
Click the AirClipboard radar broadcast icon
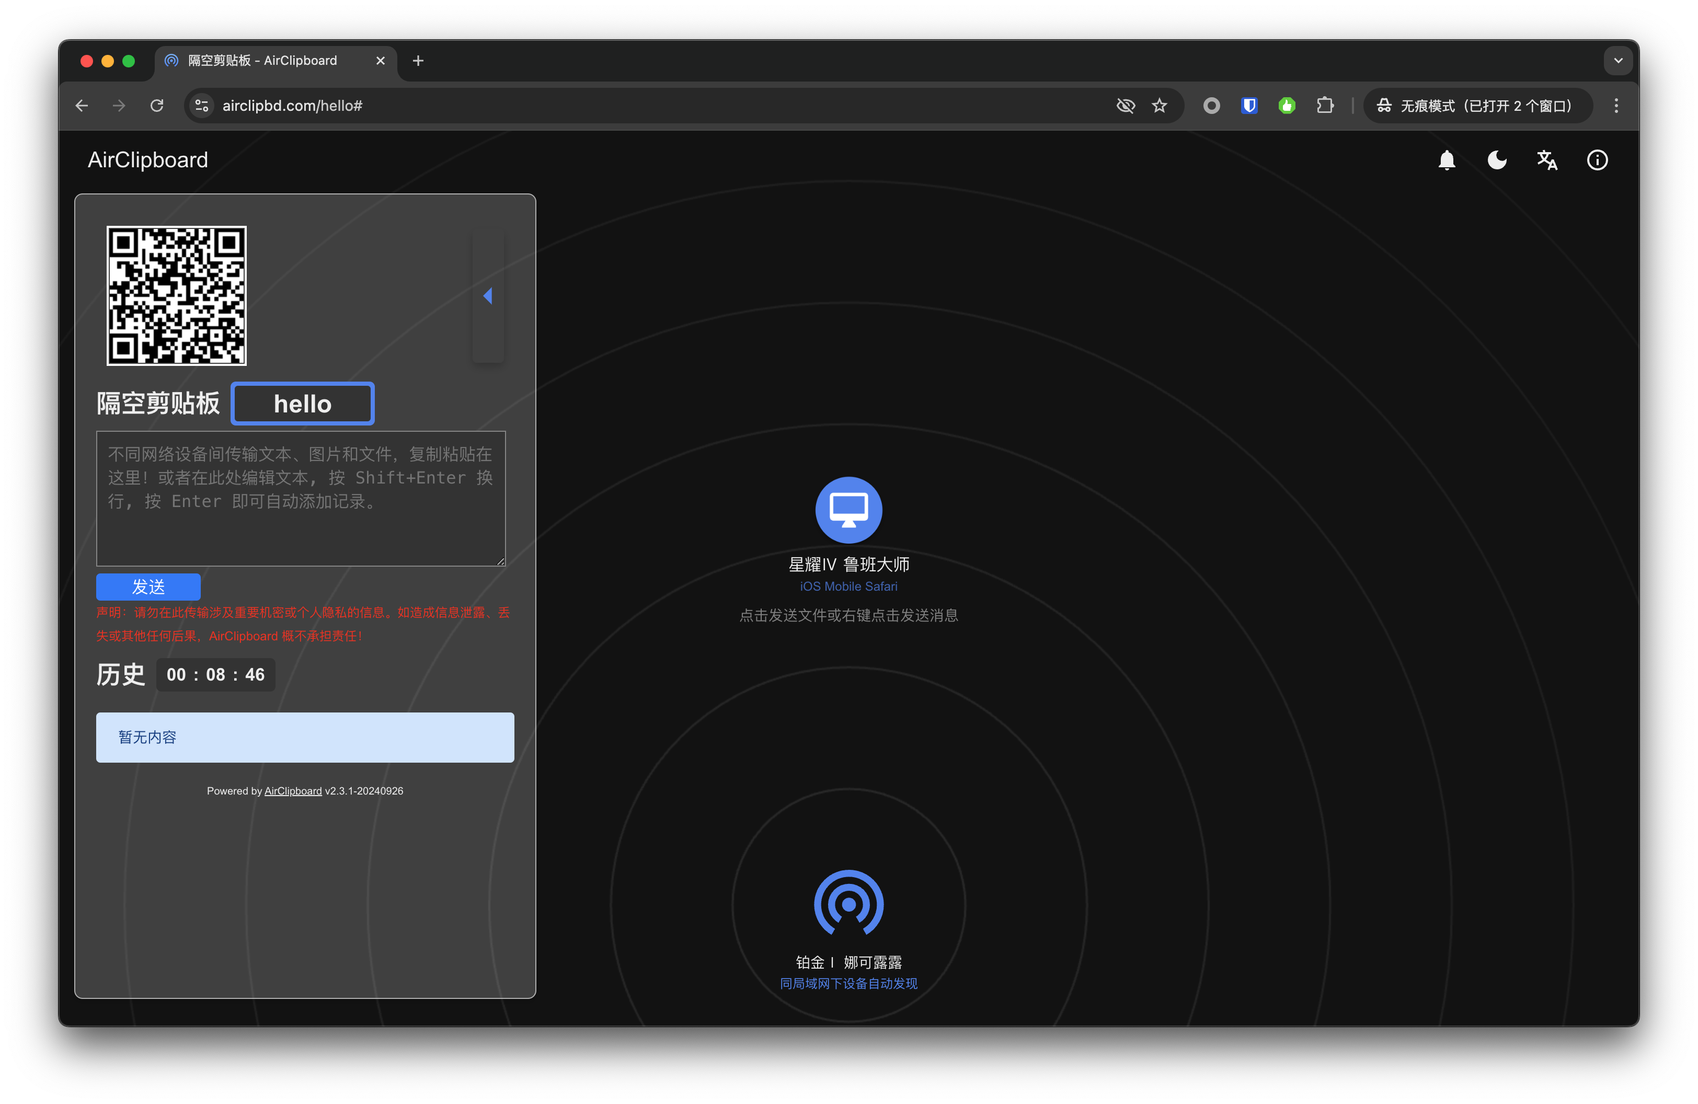click(x=848, y=903)
